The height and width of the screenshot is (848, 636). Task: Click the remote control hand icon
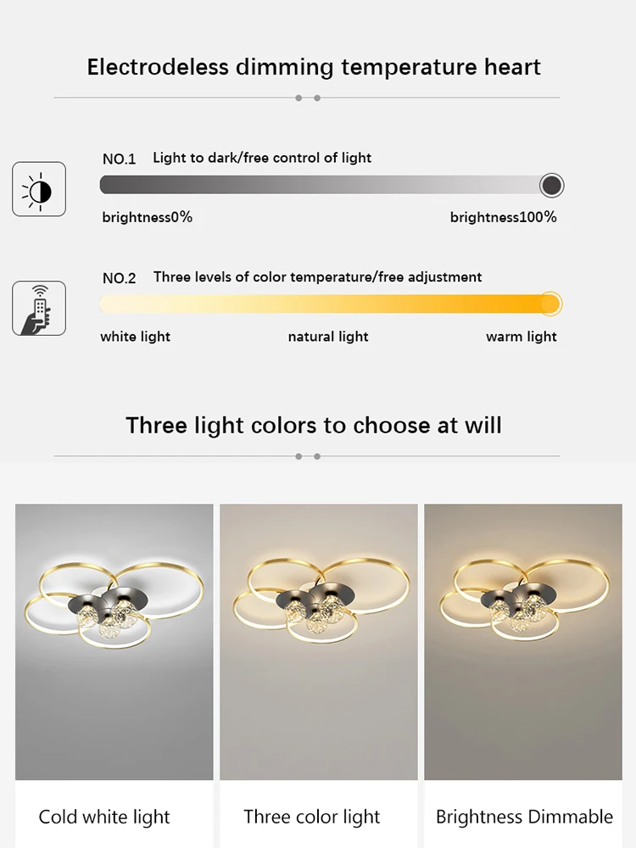pyautogui.click(x=39, y=308)
